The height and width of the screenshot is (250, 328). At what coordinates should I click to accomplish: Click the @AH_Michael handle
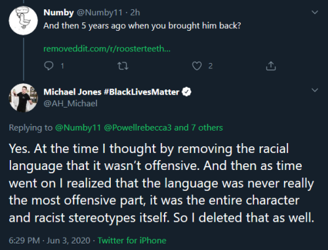70,104
